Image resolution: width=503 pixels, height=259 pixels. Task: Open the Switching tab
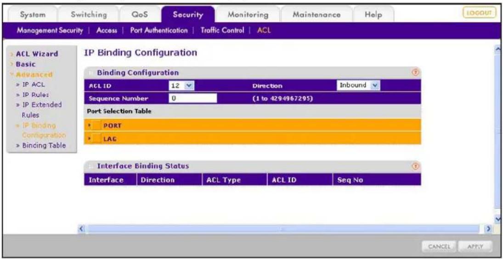click(x=89, y=15)
